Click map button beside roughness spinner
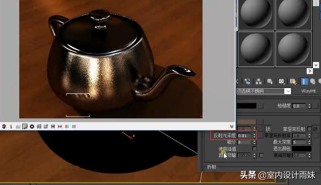The height and width of the screenshot is (185, 321). (x=316, y=106)
